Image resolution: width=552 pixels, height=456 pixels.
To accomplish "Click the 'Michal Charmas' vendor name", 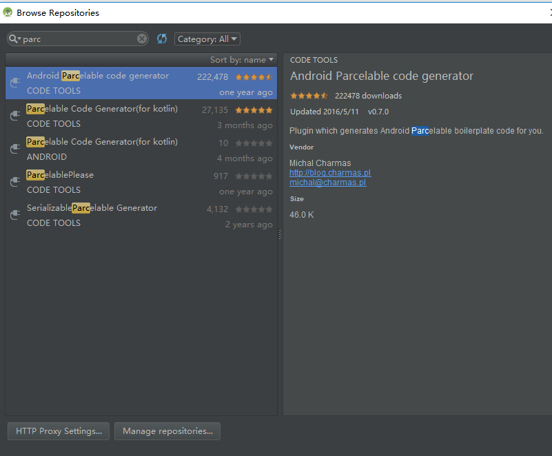I will pyautogui.click(x=320, y=163).
